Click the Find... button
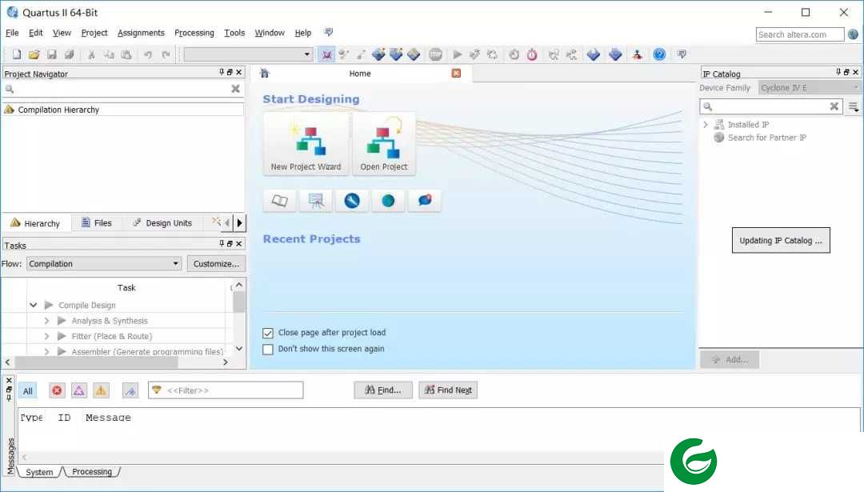The width and height of the screenshot is (864, 492). point(383,390)
